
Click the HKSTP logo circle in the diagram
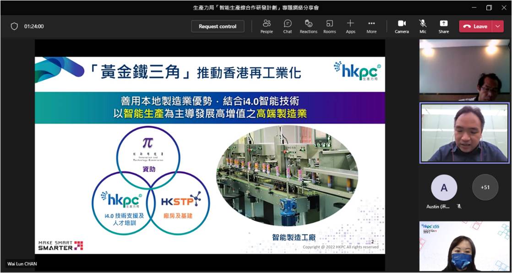coord(178,203)
